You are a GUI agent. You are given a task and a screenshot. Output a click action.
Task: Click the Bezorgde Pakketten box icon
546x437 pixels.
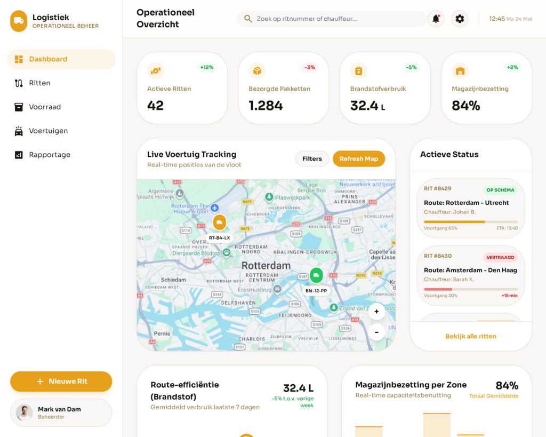coord(257,70)
